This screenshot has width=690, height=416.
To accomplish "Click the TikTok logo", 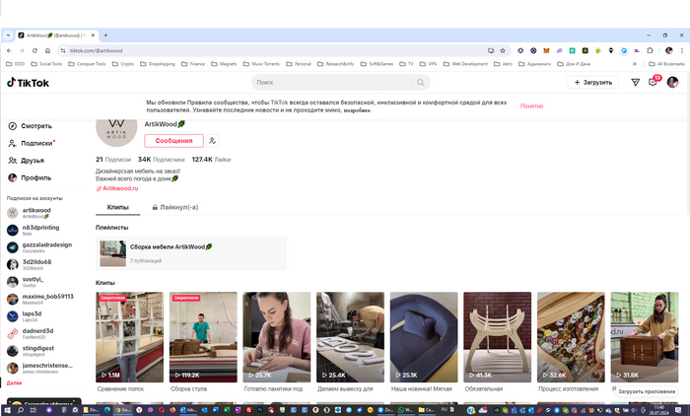I will (28, 83).
